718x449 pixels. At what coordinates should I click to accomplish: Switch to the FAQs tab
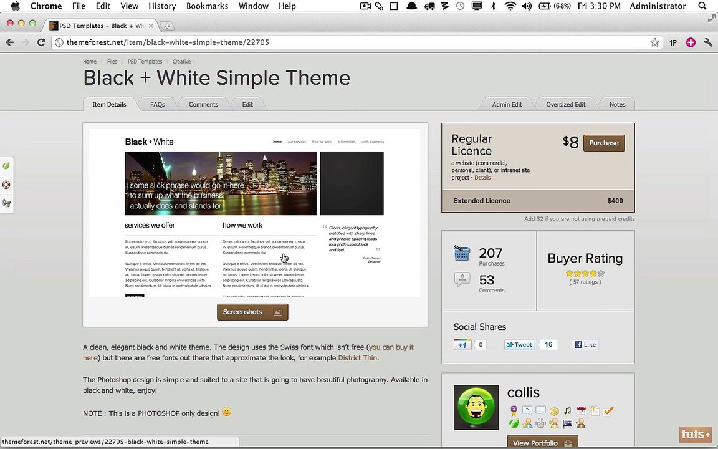coord(158,105)
